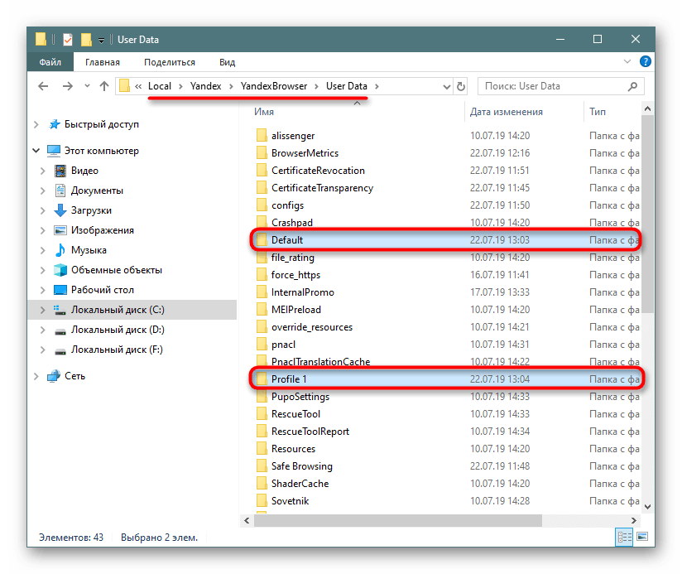Open Локальный диск (D:) in navigation pane

[117, 330]
